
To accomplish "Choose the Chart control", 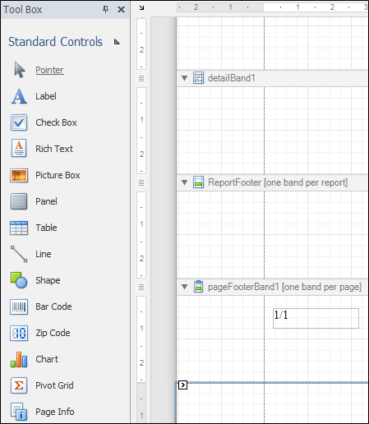I will coord(35,359).
